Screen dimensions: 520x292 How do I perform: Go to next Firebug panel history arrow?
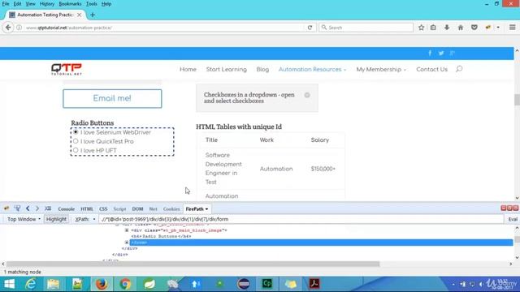point(37,208)
